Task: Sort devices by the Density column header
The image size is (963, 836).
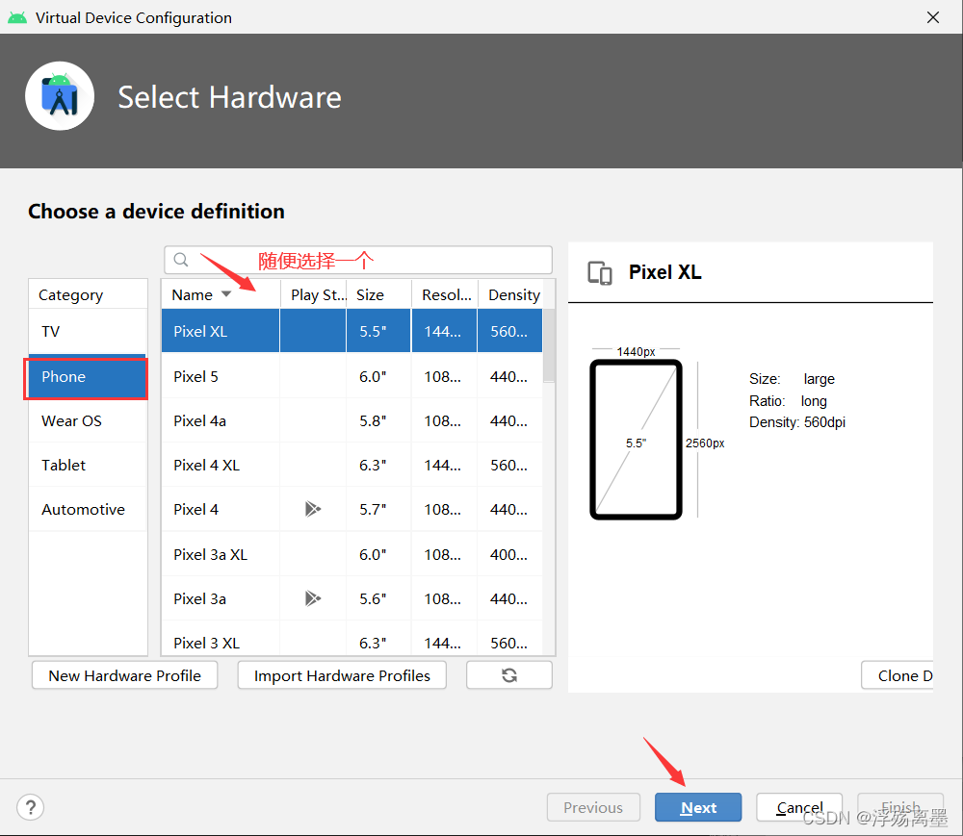Action: pos(513,294)
